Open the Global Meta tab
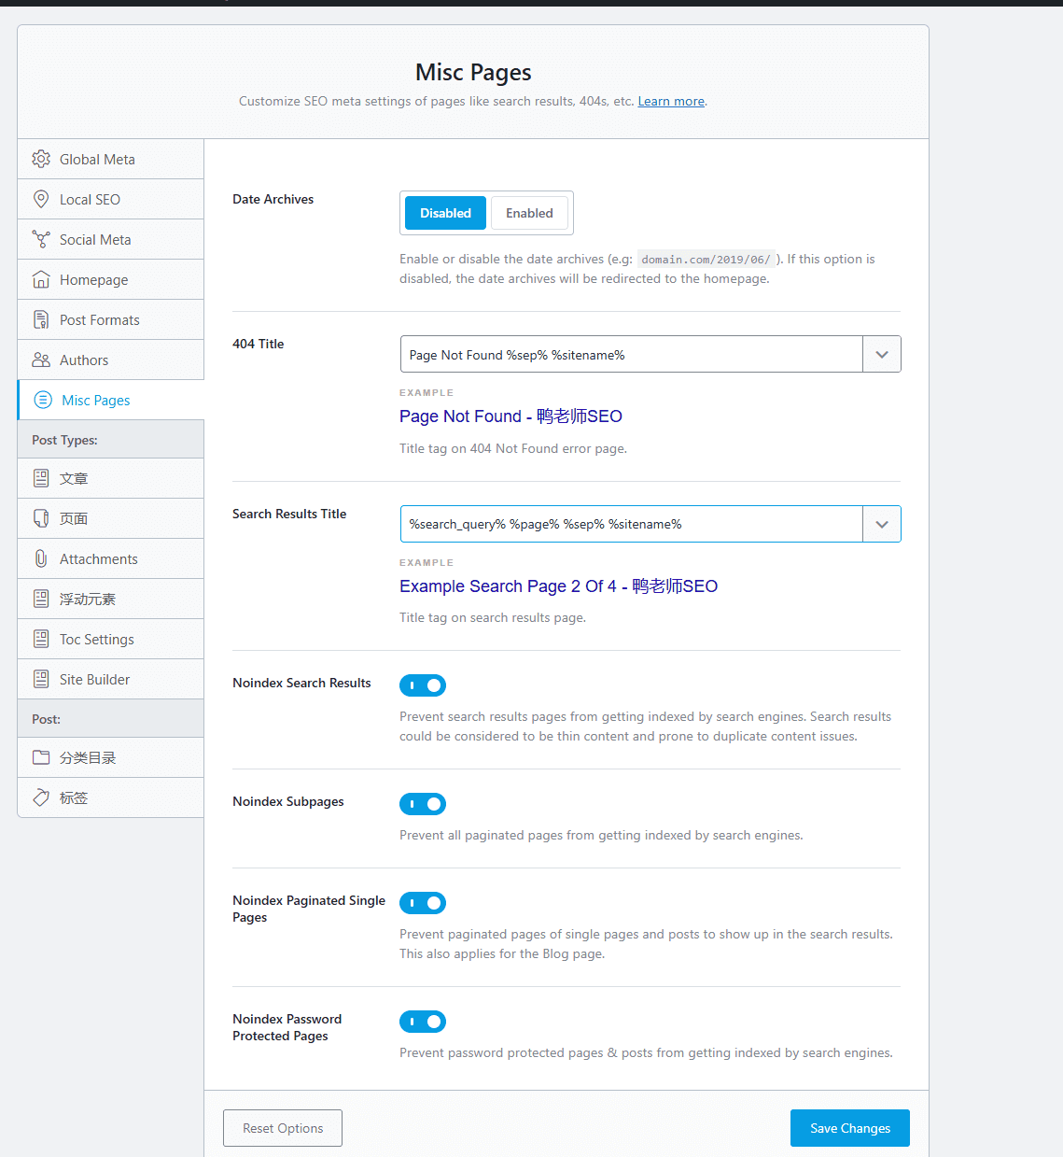The height and width of the screenshot is (1157, 1063). pyautogui.click(x=111, y=159)
